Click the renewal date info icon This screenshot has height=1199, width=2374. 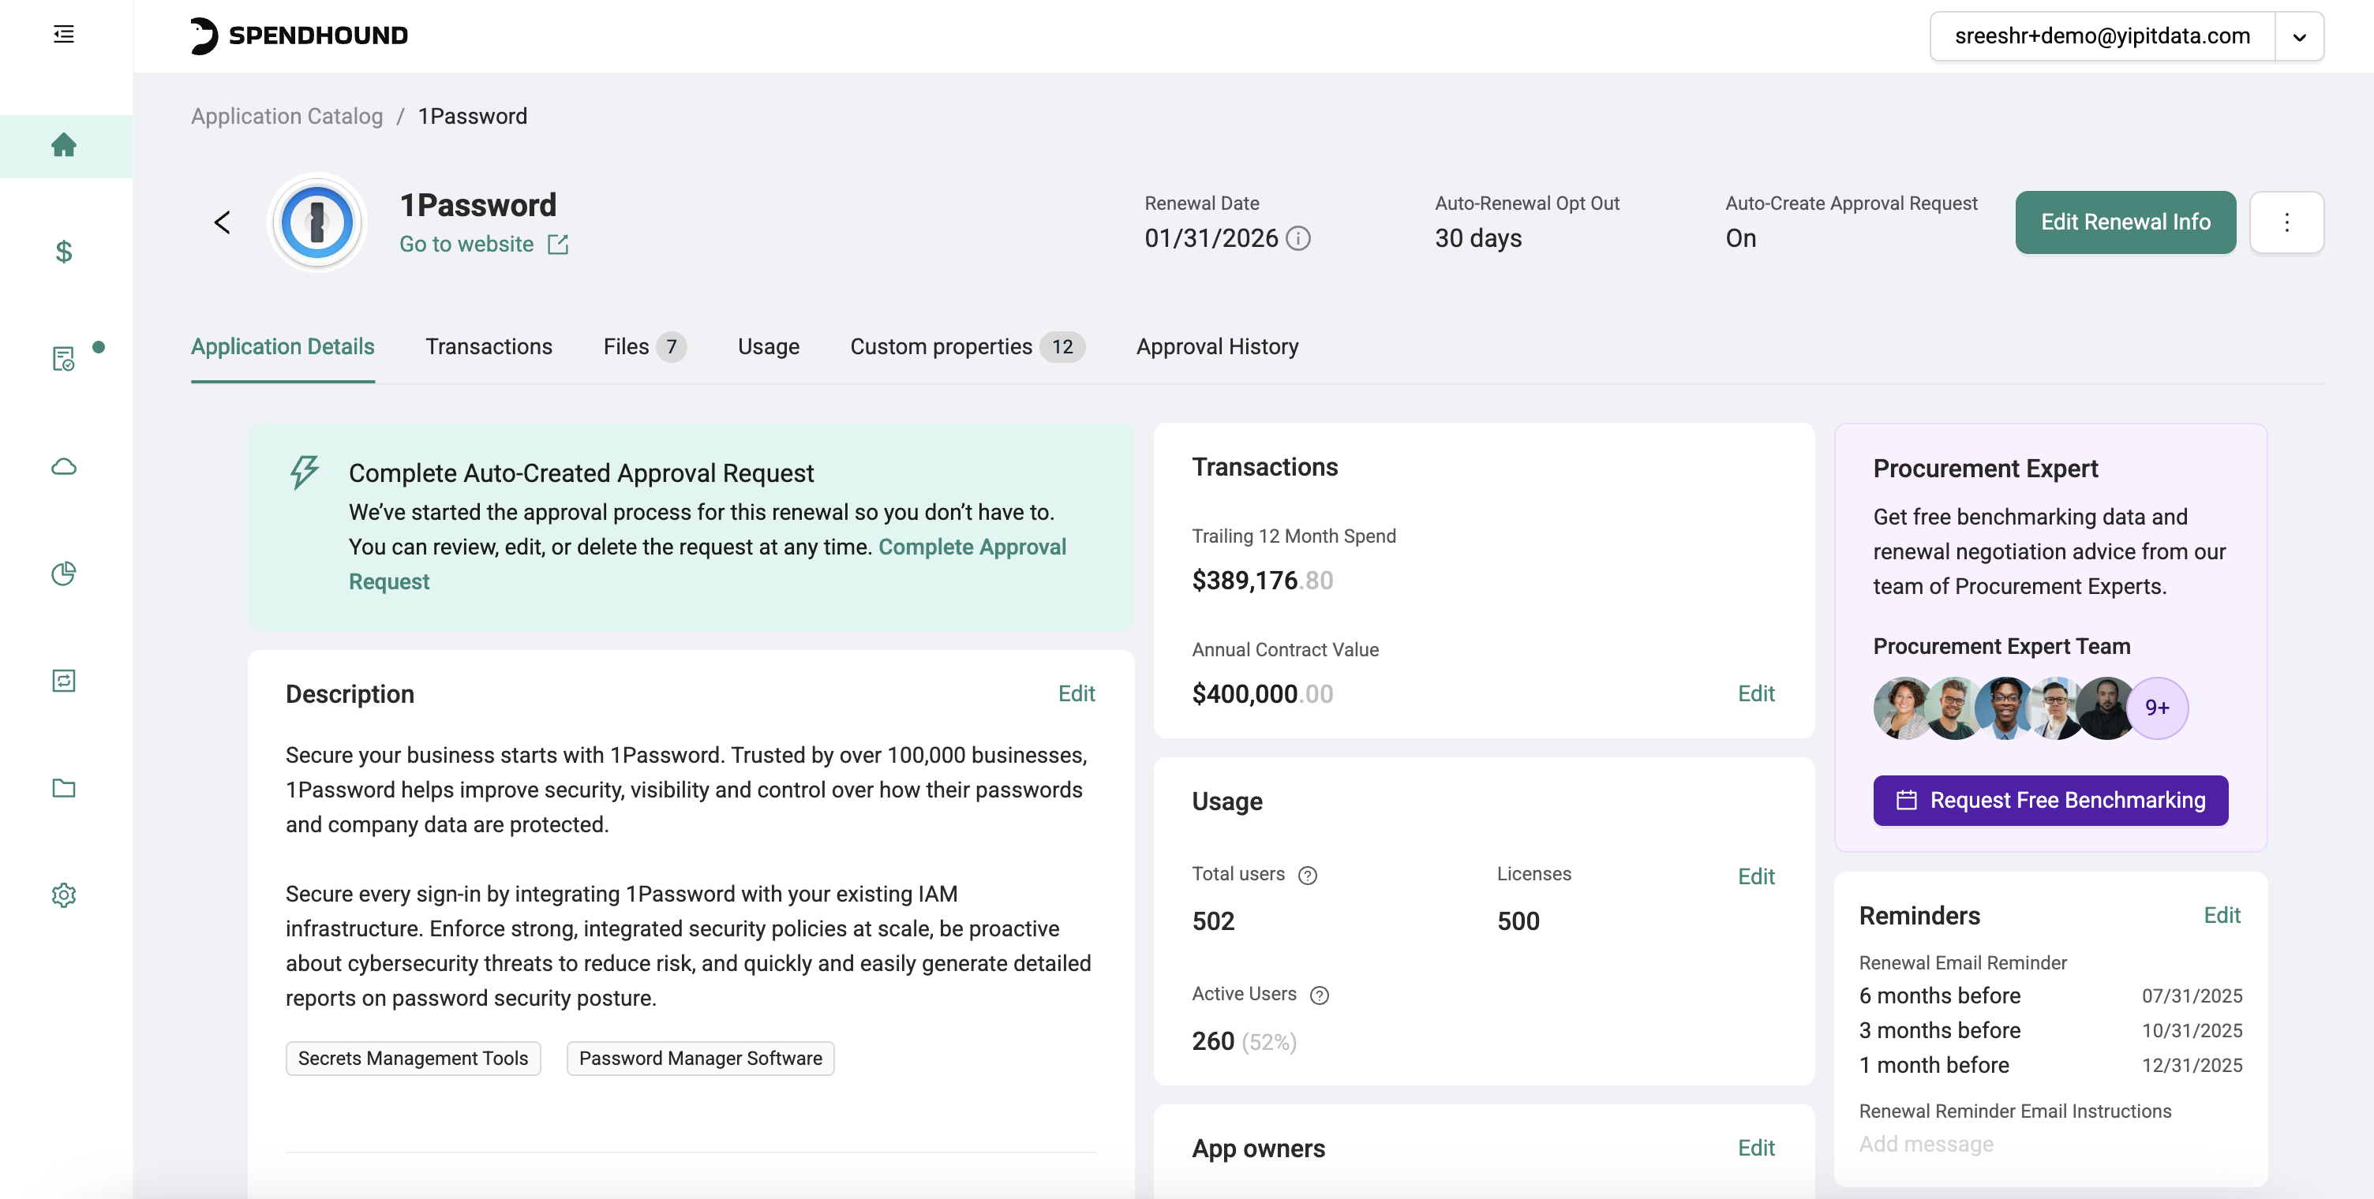pyautogui.click(x=1297, y=238)
